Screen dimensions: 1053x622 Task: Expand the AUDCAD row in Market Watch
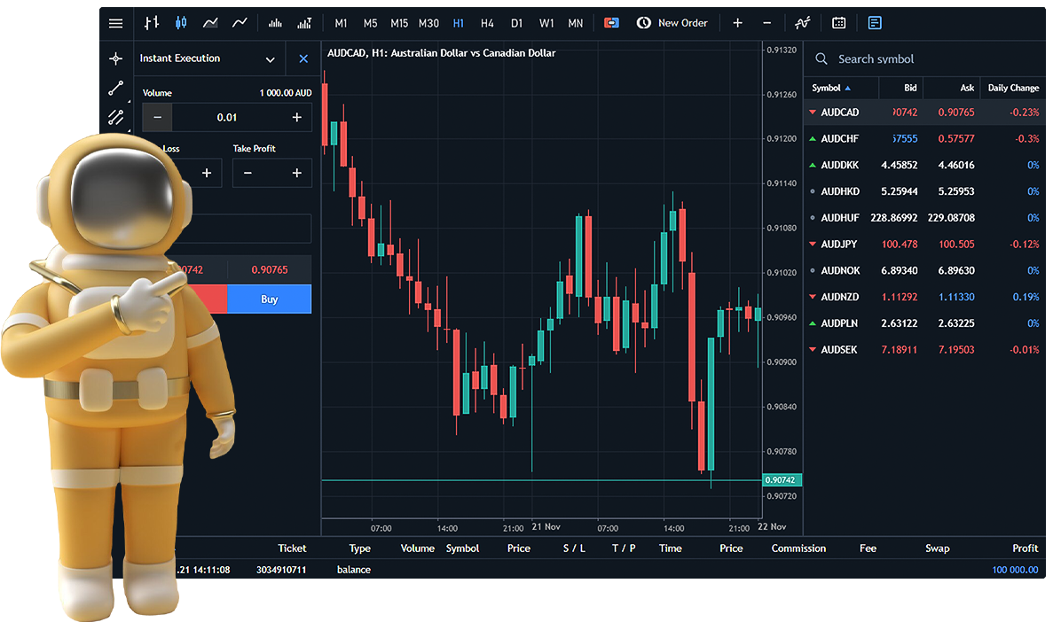click(x=812, y=113)
